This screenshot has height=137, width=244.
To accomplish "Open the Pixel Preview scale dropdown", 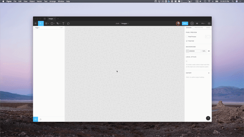I will [x=208, y=37].
